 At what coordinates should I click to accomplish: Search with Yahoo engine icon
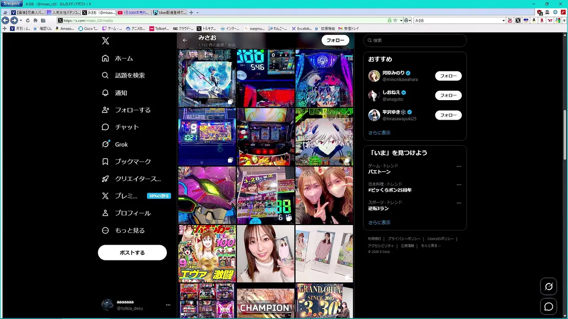click(x=550, y=20)
